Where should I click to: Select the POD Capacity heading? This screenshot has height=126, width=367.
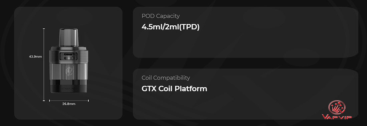pos(160,16)
